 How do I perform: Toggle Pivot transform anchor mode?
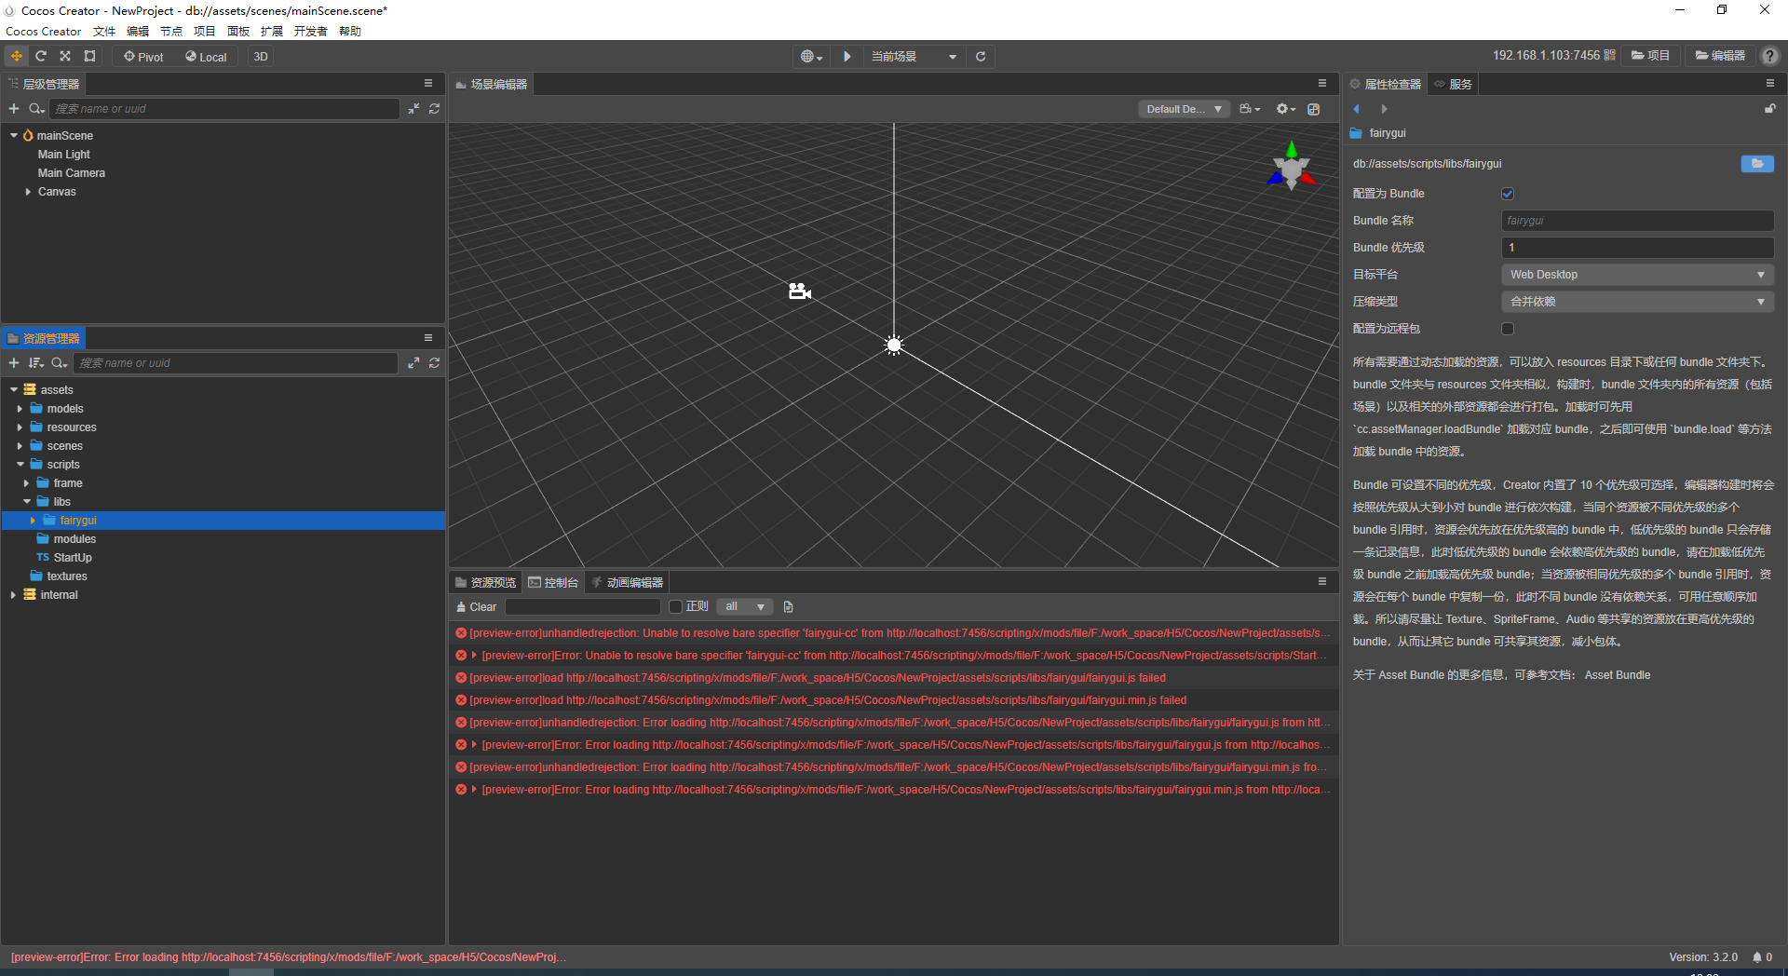[x=143, y=57]
